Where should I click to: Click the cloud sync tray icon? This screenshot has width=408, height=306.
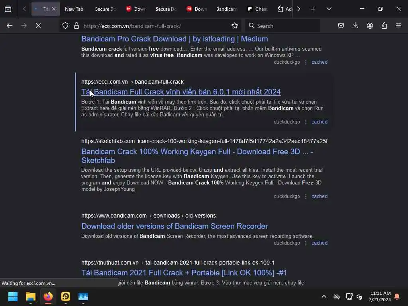click(337, 296)
